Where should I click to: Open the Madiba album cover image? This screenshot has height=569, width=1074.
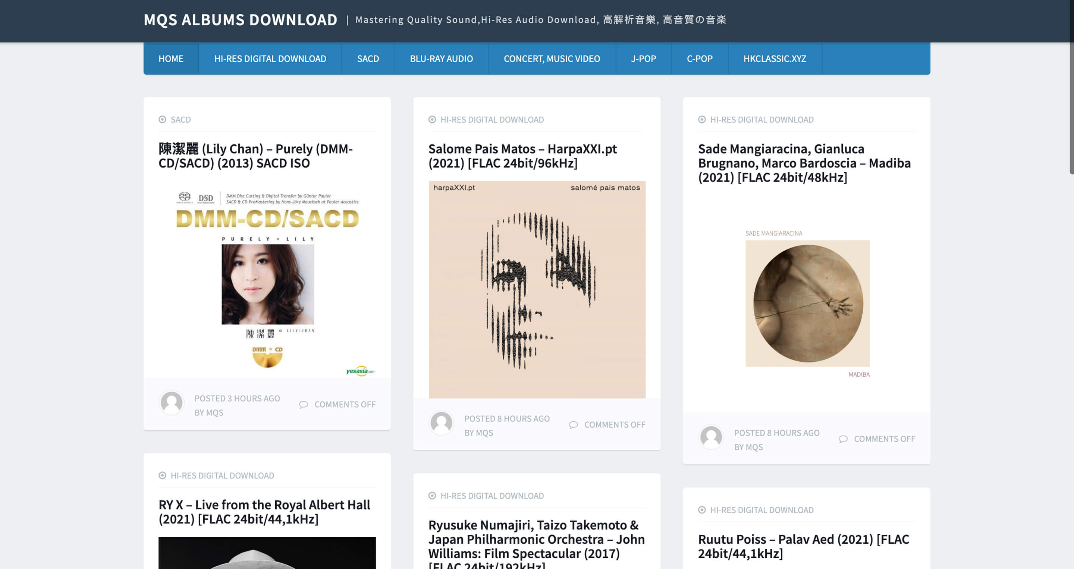(807, 304)
